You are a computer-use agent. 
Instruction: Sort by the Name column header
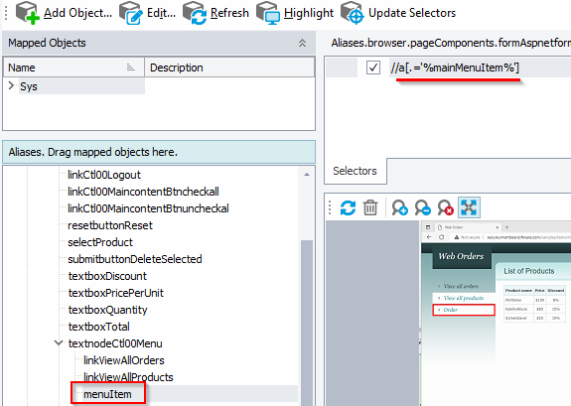(x=73, y=68)
